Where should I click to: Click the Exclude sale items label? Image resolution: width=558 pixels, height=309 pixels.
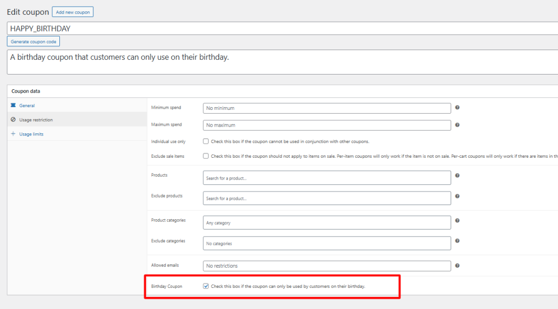point(168,156)
